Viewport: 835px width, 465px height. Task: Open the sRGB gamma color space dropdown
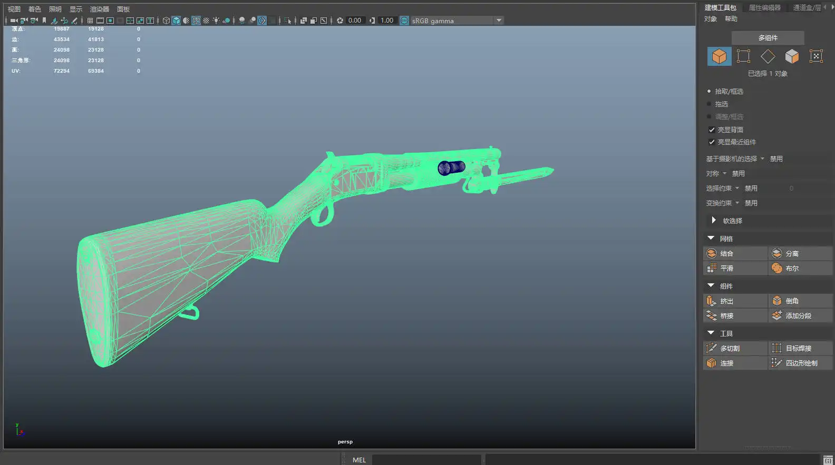tap(499, 21)
